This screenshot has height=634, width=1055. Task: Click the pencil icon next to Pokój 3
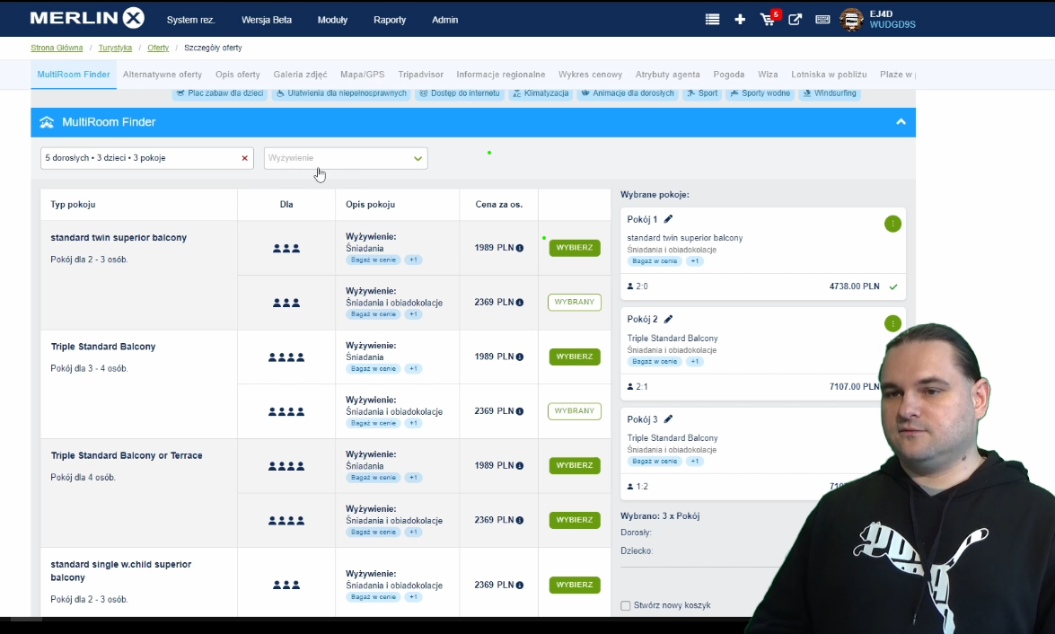tap(668, 419)
